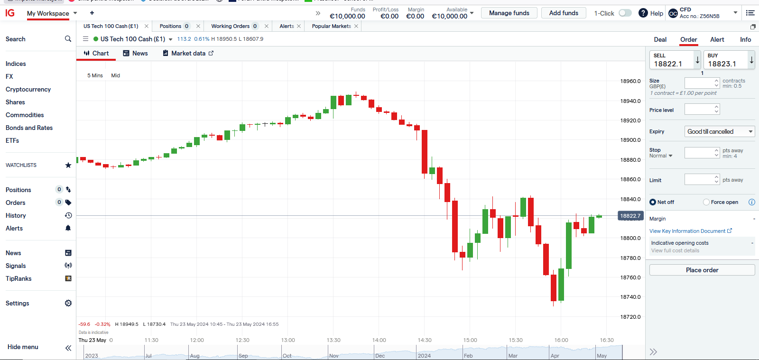
Task: Click the BUY 18823.1 price button
Action: tap(729, 60)
